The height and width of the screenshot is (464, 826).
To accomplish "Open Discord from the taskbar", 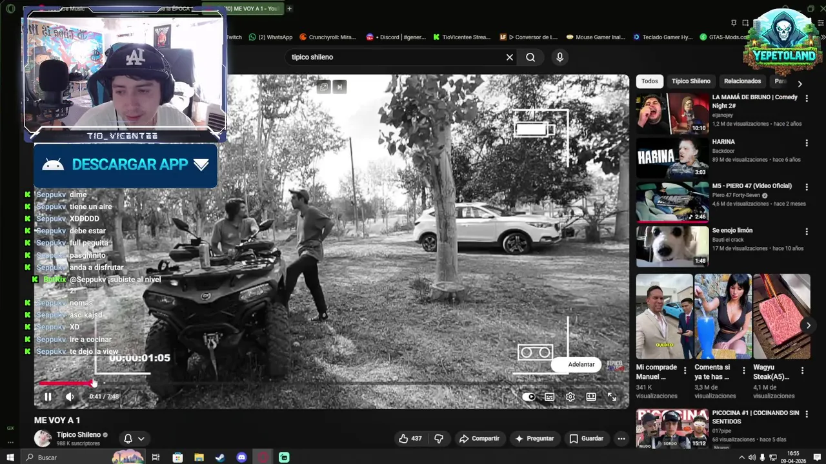I will click(241, 458).
